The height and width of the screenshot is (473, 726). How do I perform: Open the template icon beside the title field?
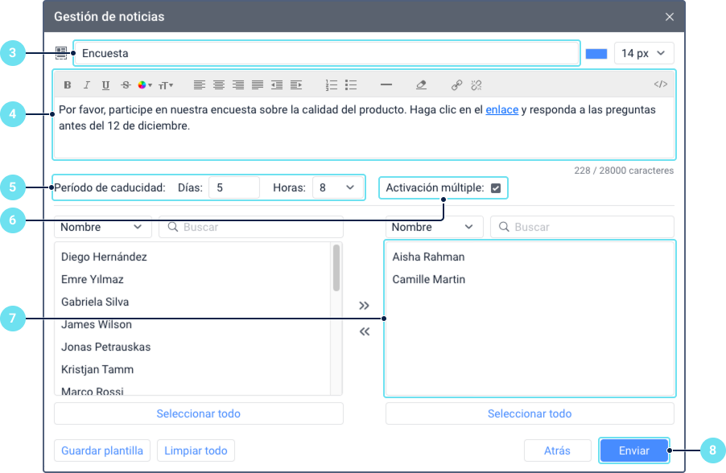61,53
